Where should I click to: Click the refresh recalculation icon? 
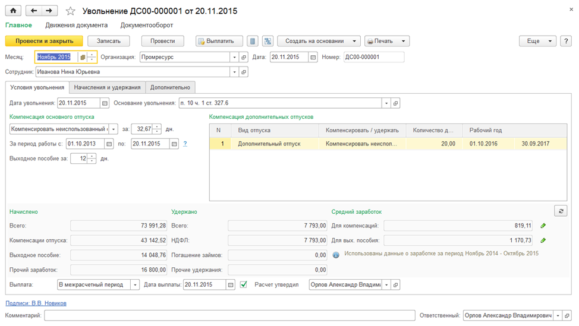[x=561, y=211]
